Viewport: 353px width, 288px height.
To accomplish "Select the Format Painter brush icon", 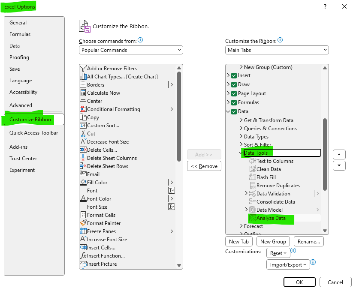I will 83,223.
